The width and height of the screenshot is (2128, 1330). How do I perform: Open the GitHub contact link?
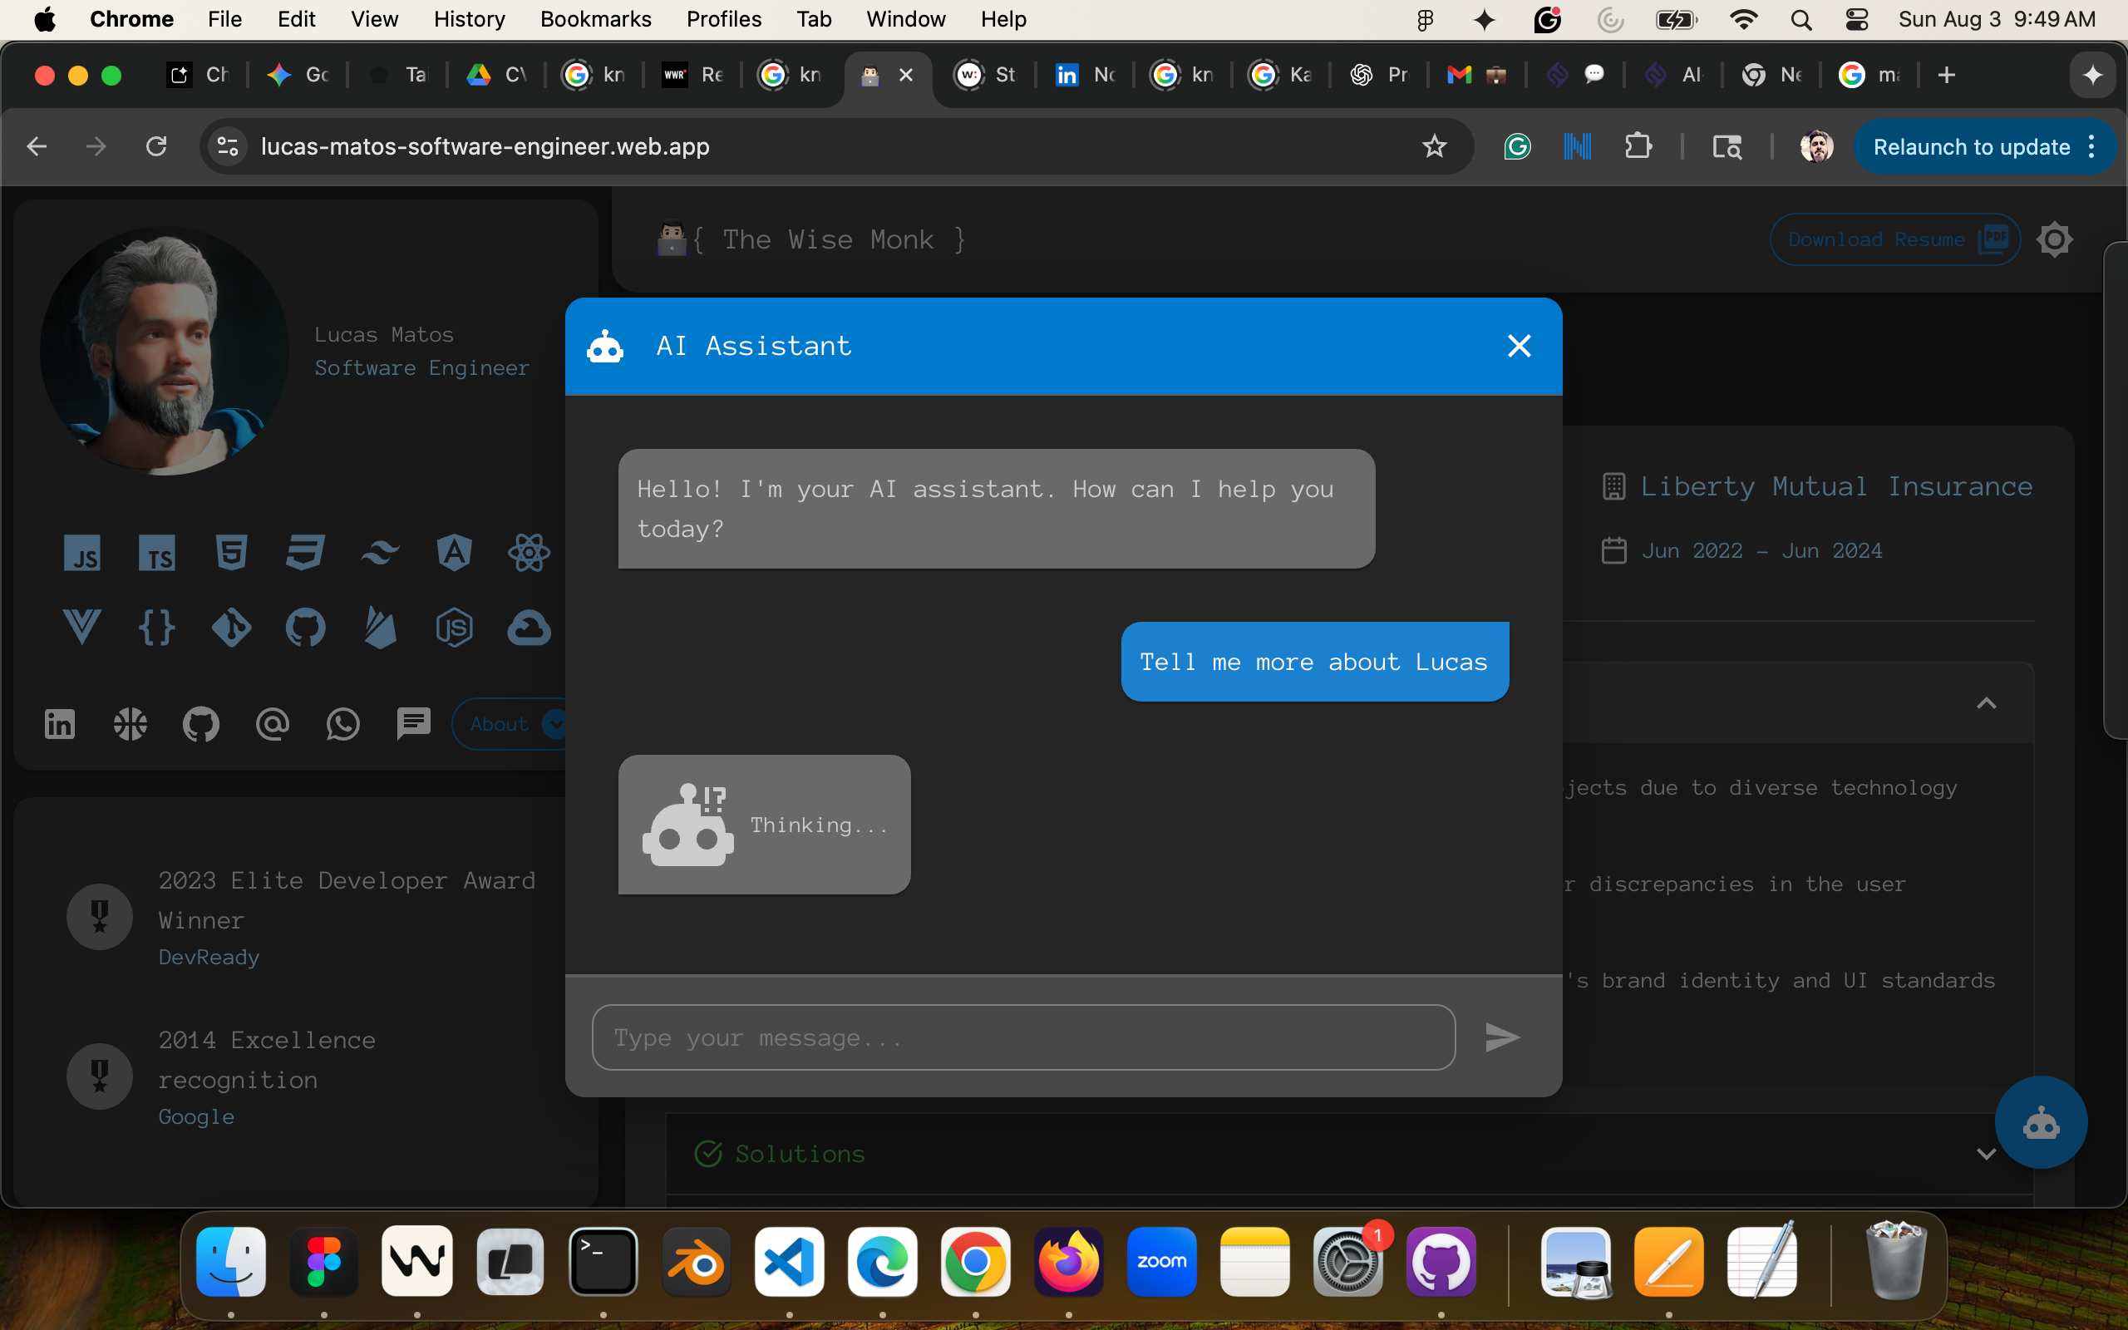point(200,725)
